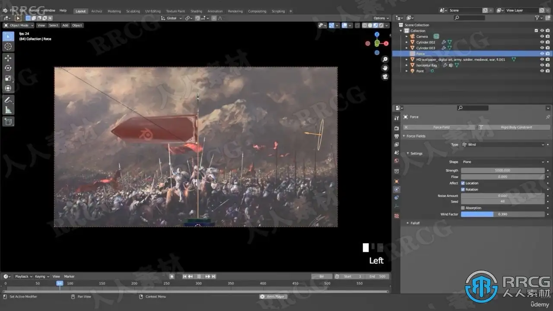Open the View Layer properties tab
Image resolution: width=553 pixels, height=311 pixels.
[397, 145]
